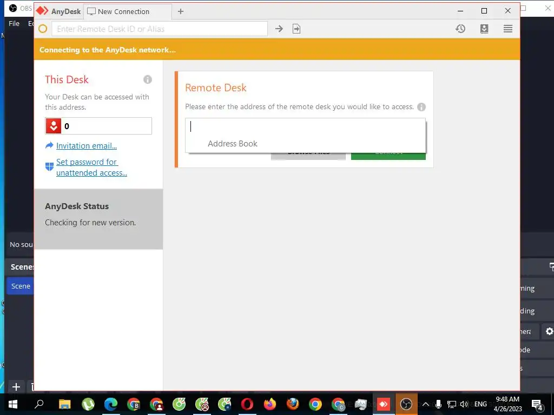Open File Explorer from the taskbar

65,404
